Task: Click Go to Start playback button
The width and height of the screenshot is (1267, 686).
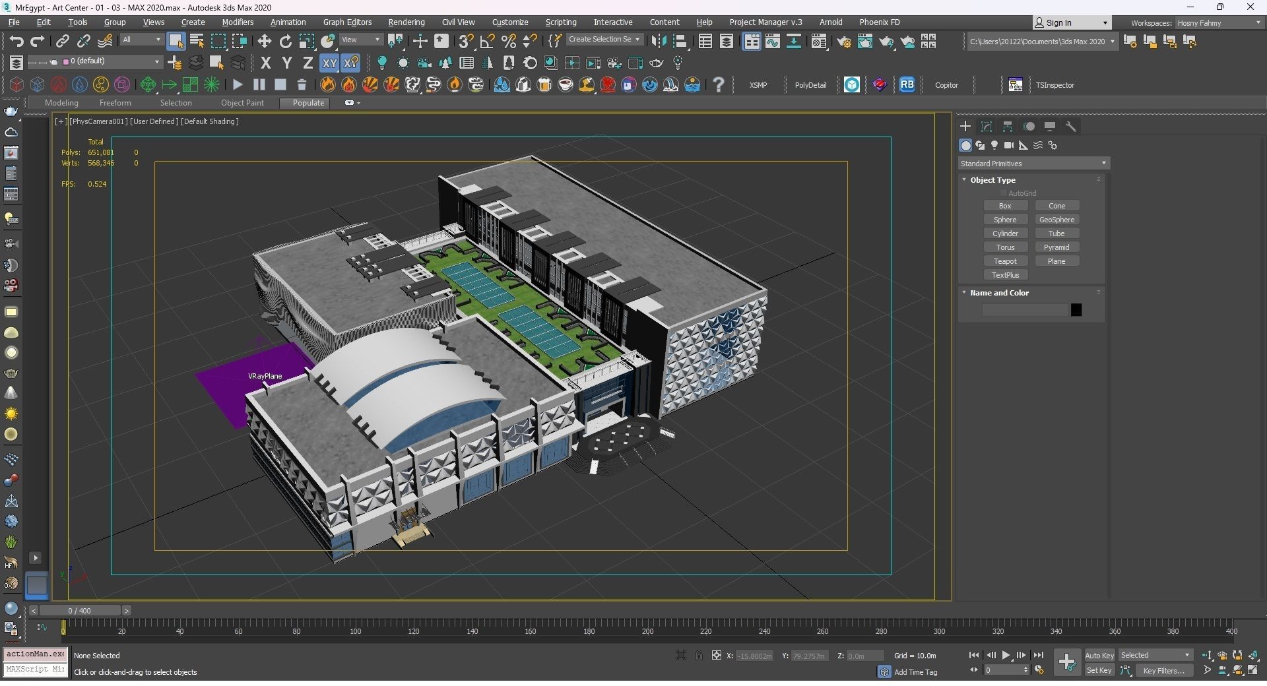Action: pos(973,656)
